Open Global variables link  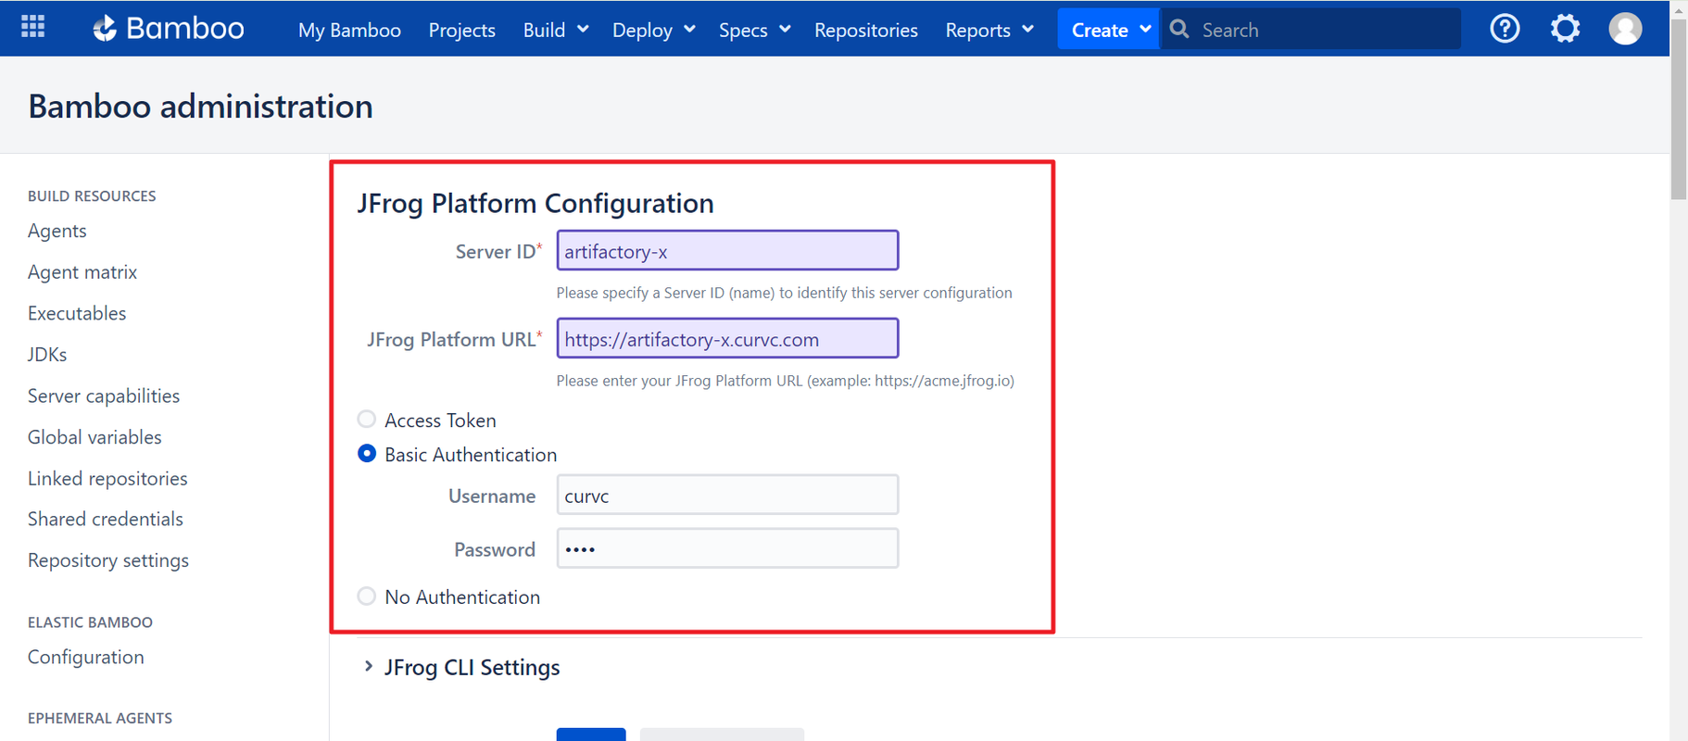pos(94,437)
